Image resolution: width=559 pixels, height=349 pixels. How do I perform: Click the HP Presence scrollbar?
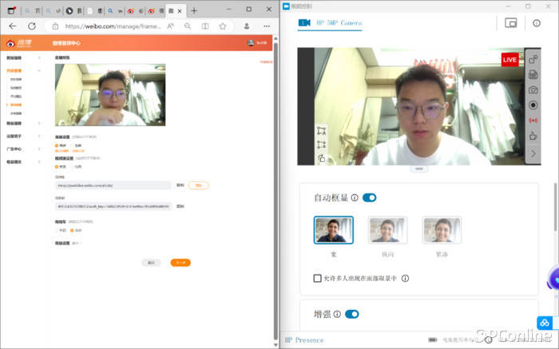(555, 207)
